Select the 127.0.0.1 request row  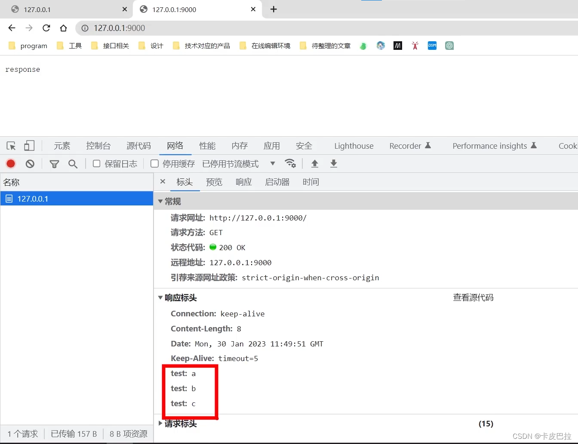tap(77, 199)
